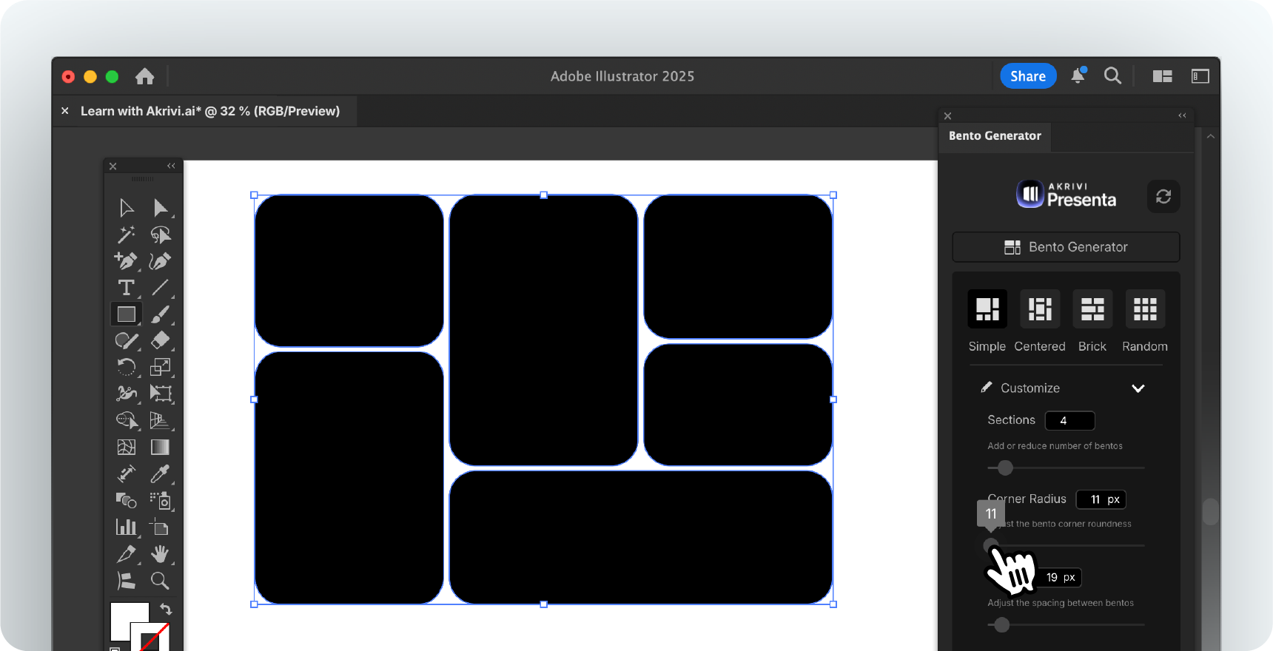Image resolution: width=1273 pixels, height=651 pixels.
Task: Click the wide bottom bento shape on canvas
Action: [x=641, y=538]
